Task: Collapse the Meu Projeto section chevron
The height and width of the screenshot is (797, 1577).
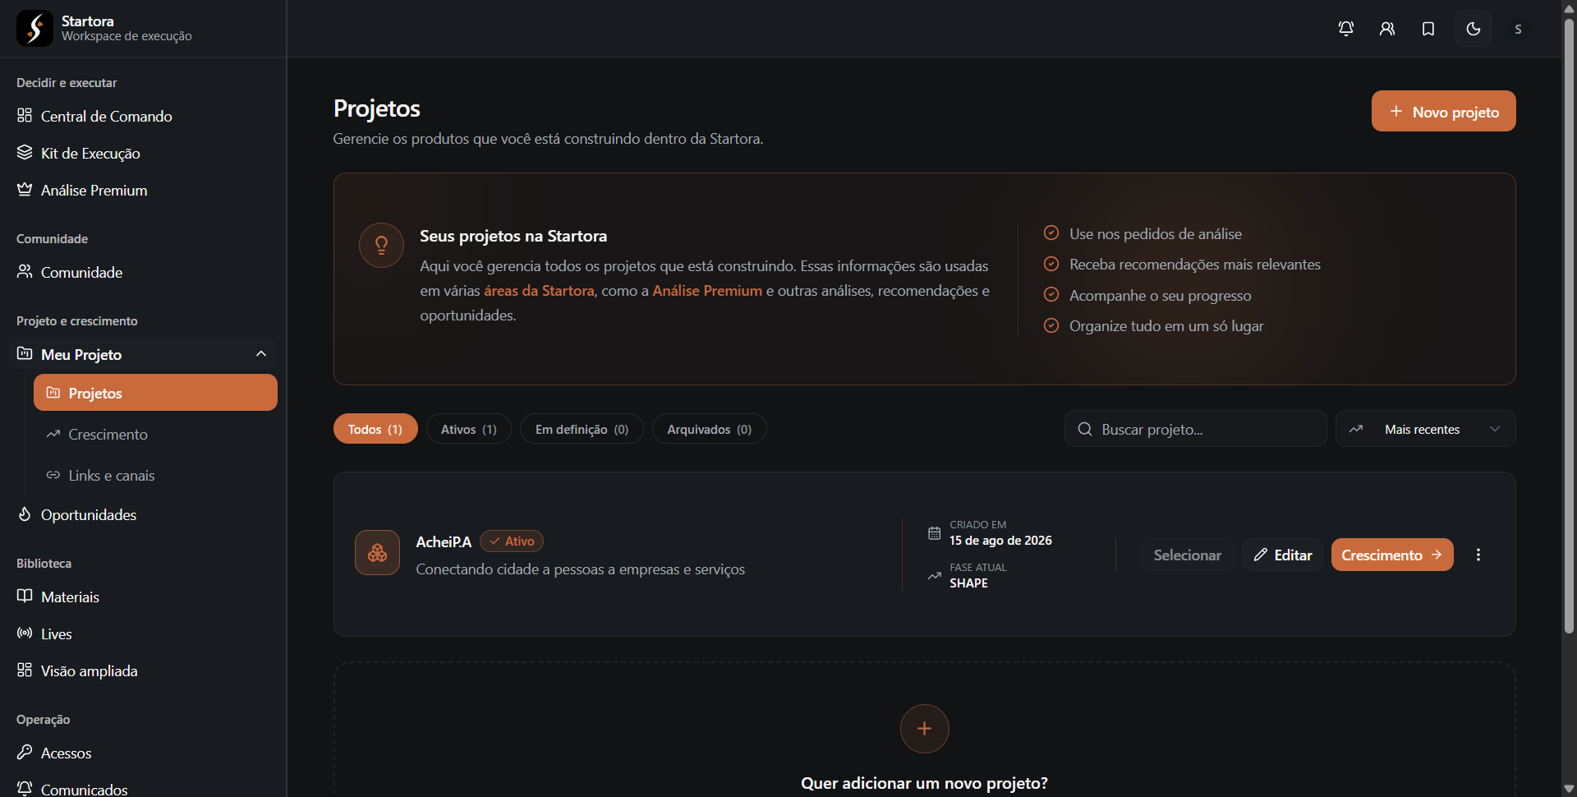Action: pyautogui.click(x=261, y=354)
